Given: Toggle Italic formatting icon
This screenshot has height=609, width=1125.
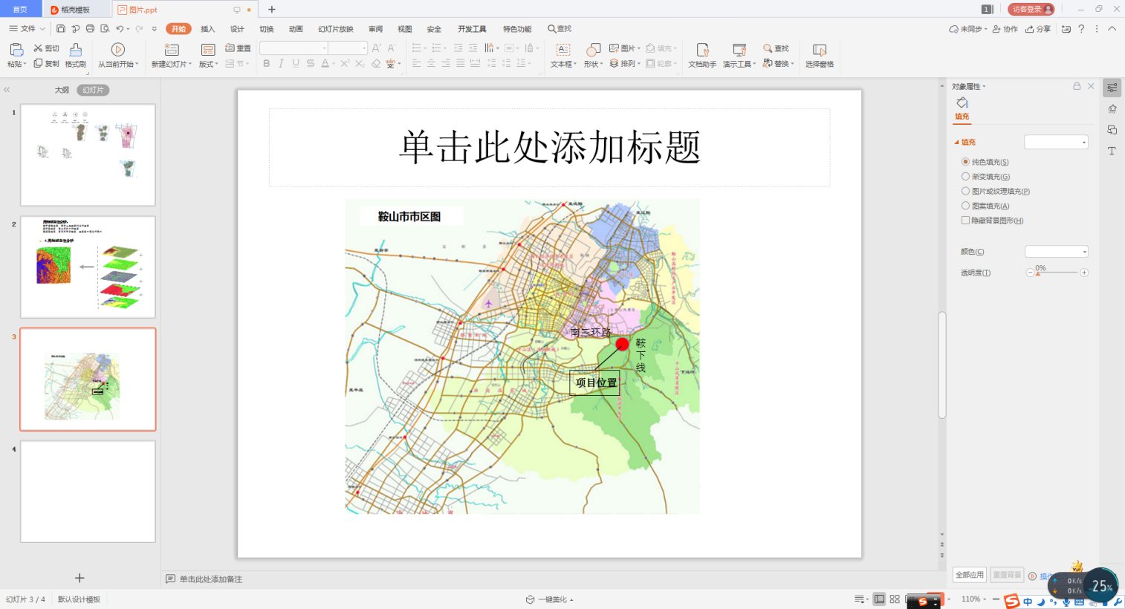Looking at the screenshot, I should pyautogui.click(x=281, y=64).
